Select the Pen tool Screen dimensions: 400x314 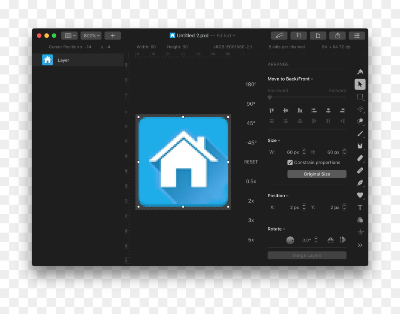coord(360,183)
